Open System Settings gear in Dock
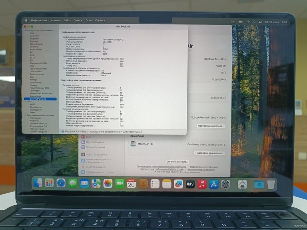 [x=225, y=184]
